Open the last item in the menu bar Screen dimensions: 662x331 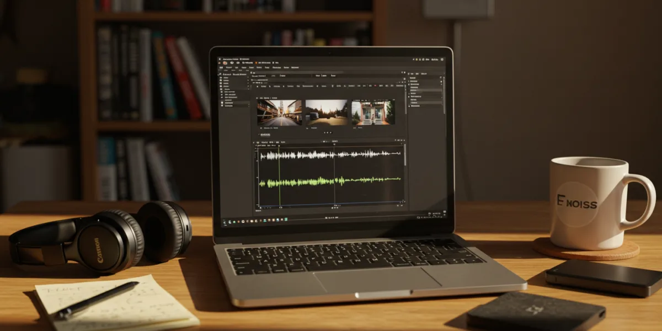point(295,68)
